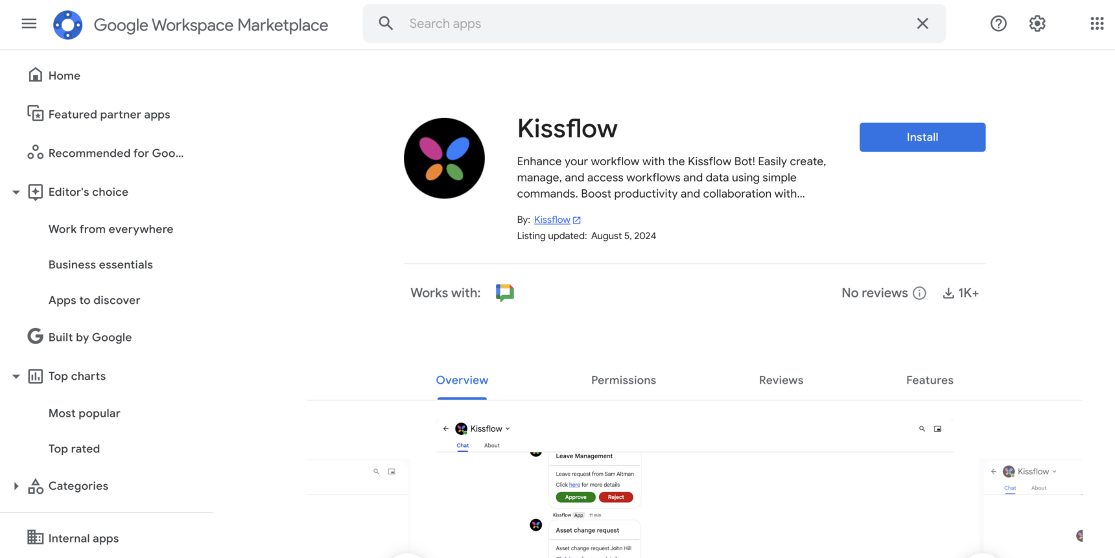Click the Kissflow app title heading
The width and height of the screenshot is (1115, 558).
567,128
